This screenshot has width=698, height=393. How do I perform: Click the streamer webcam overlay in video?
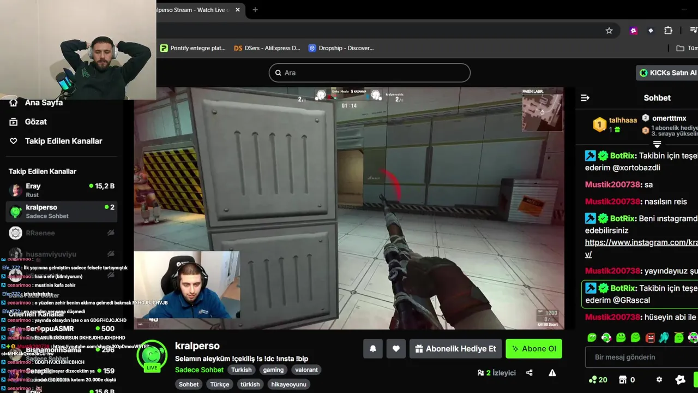point(186,285)
